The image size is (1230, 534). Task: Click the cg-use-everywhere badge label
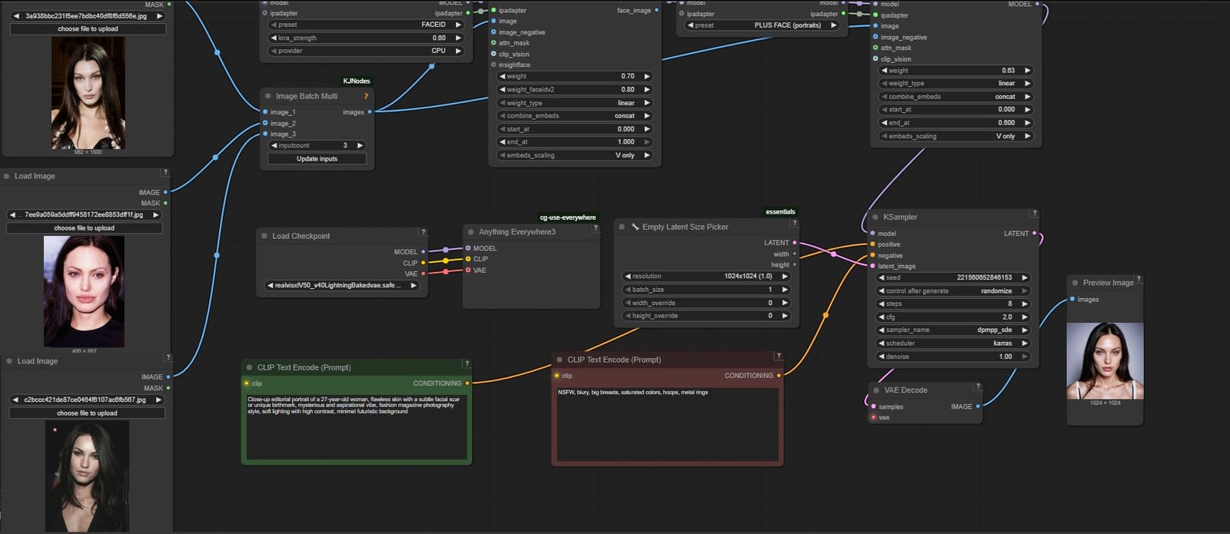(568, 217)
